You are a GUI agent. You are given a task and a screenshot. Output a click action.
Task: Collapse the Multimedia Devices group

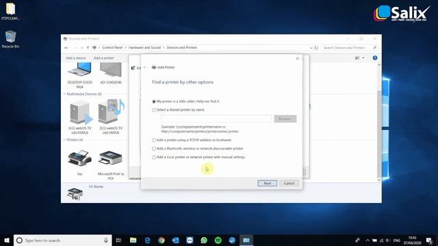[64, 94]
